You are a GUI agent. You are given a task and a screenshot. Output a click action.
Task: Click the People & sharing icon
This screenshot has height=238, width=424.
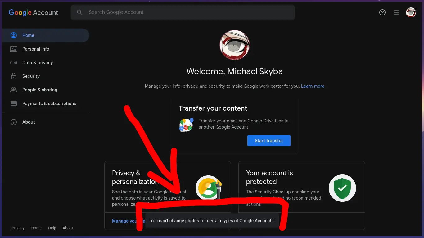pos(14,90)
